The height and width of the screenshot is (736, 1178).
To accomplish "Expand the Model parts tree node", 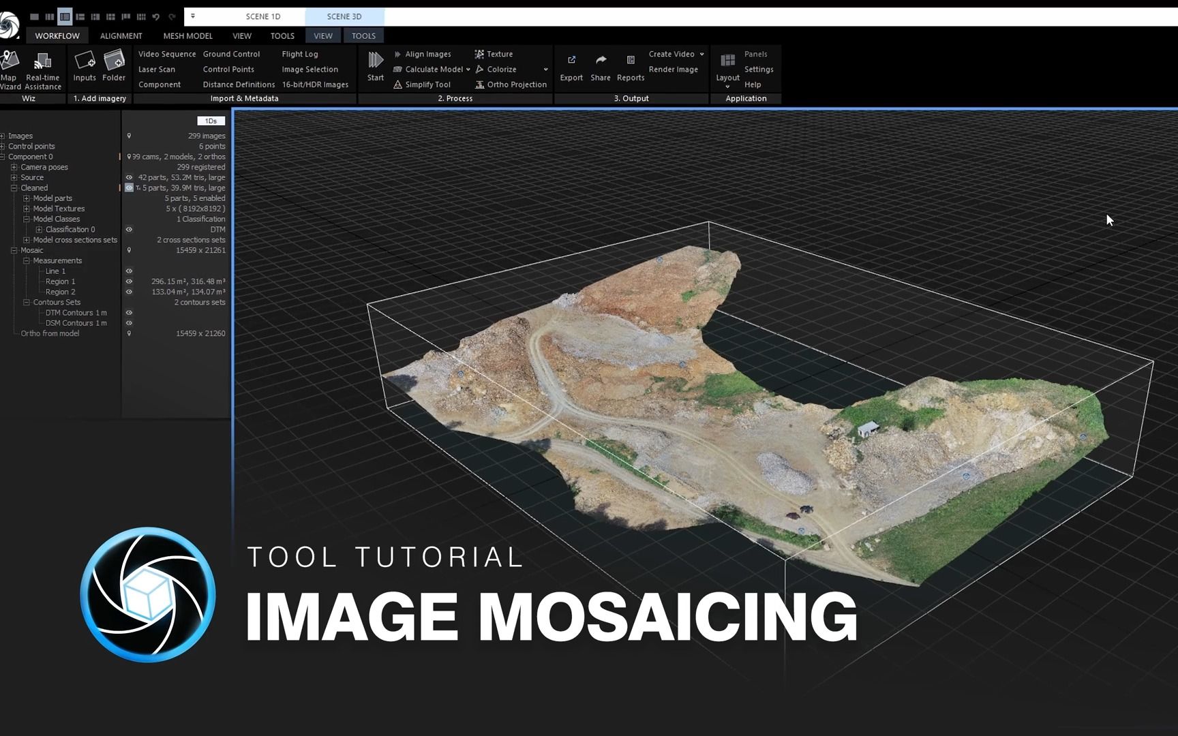I will tap(26, 198).
